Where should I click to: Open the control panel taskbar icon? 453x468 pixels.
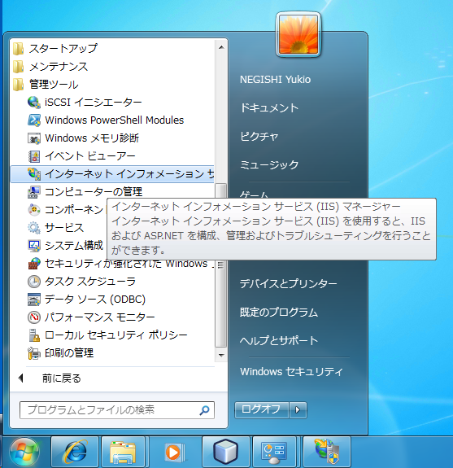(274, 453)
